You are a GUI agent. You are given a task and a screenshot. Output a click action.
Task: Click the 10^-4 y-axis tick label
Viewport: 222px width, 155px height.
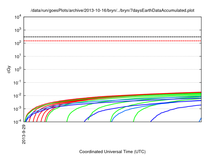pyautogui.click(x=17, y=122)
